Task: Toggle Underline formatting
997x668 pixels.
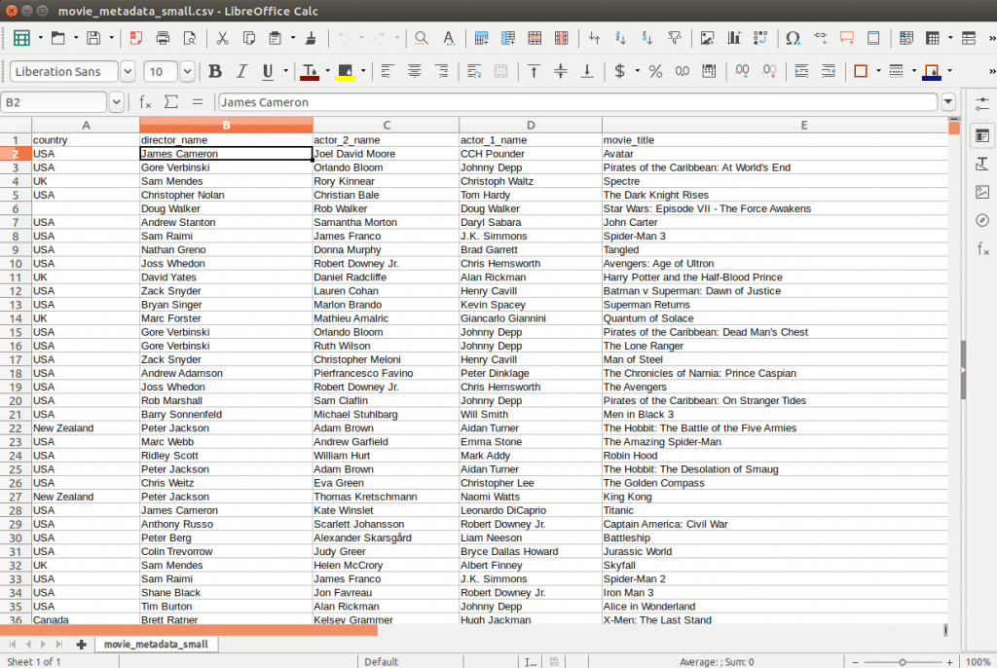Action: (268, 71)
